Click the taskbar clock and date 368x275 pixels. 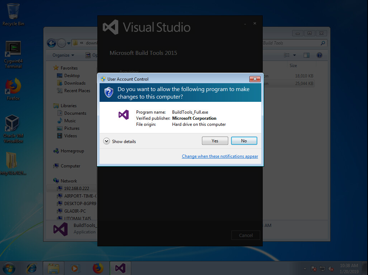[349, 268]
